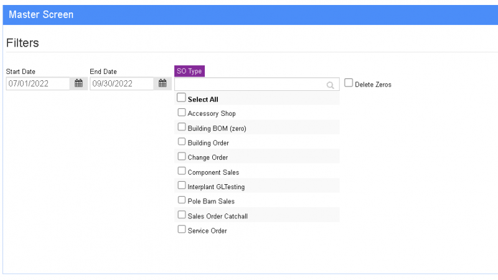Focus the SO Type search box
This screenshot has width=498, height=280.
(250, 85)
